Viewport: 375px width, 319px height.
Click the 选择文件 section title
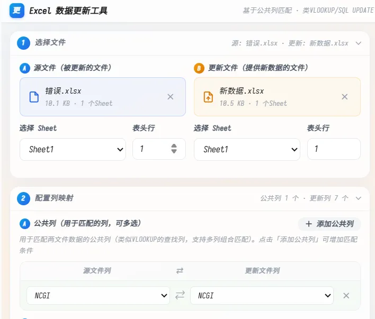(50, 42)
